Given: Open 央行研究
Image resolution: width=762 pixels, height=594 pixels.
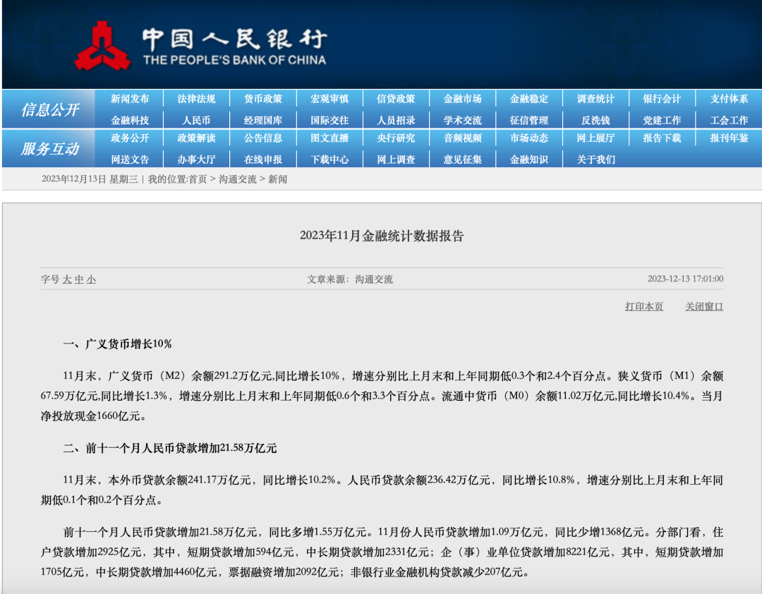Looking at the screenshot, I should point(397,139).
